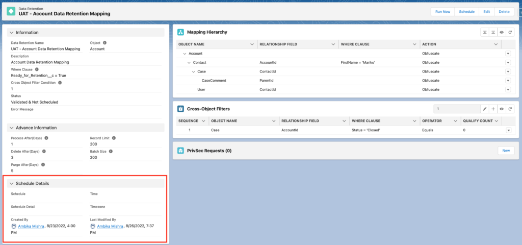This screenshot has width=522, height=245.
Task: Collapse the Information section
Action: pos(12,33)
